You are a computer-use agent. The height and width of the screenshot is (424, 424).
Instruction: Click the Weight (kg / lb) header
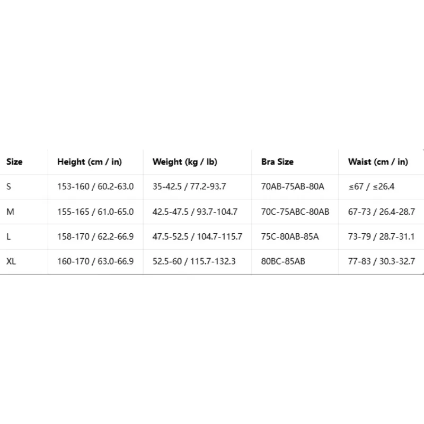[184, 162]
